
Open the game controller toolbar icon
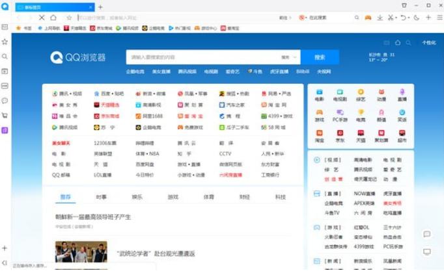pos(368,18)
